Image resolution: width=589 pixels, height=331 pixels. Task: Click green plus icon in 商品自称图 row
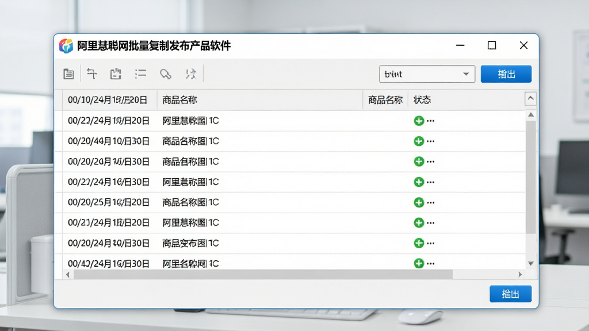pyautogui.click(x=419, y=161)
